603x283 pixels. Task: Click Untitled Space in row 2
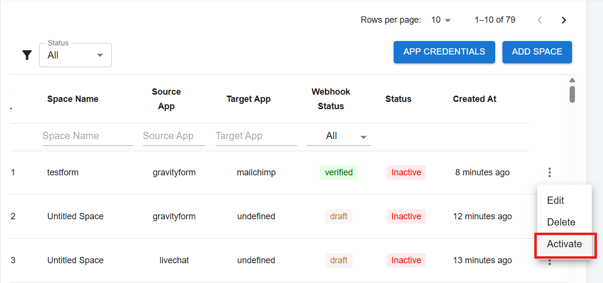coord(75,216)
